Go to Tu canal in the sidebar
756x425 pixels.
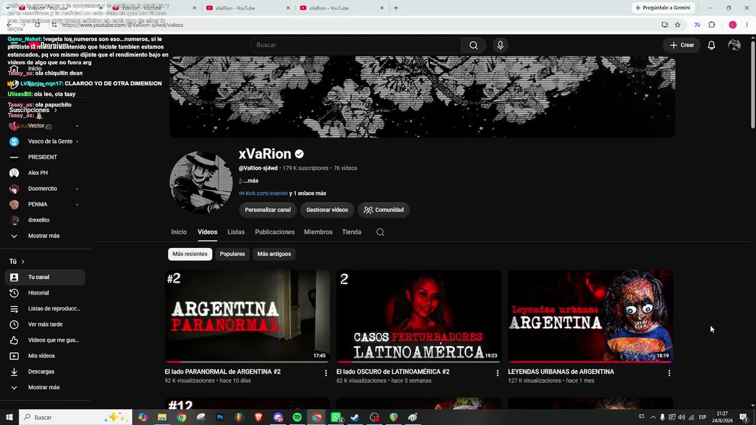45,277
